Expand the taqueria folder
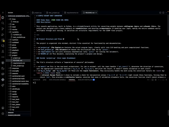The image size is (169, 127). [x=18, y=97]
